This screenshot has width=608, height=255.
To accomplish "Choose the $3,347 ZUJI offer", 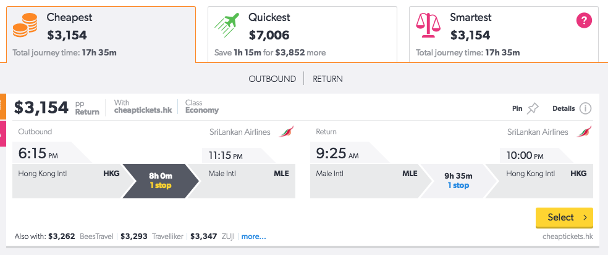I will 213,237.
